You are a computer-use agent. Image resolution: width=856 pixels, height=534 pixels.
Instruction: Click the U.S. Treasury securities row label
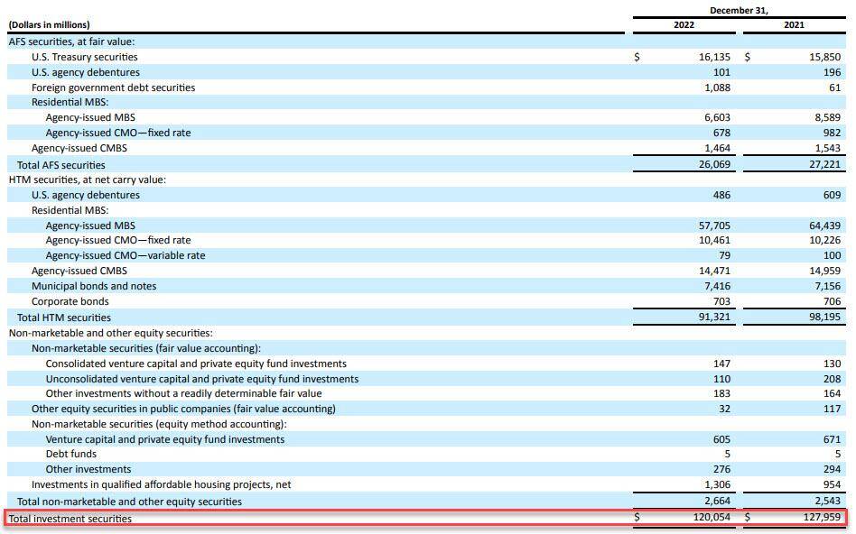click(x=84, y=57)
